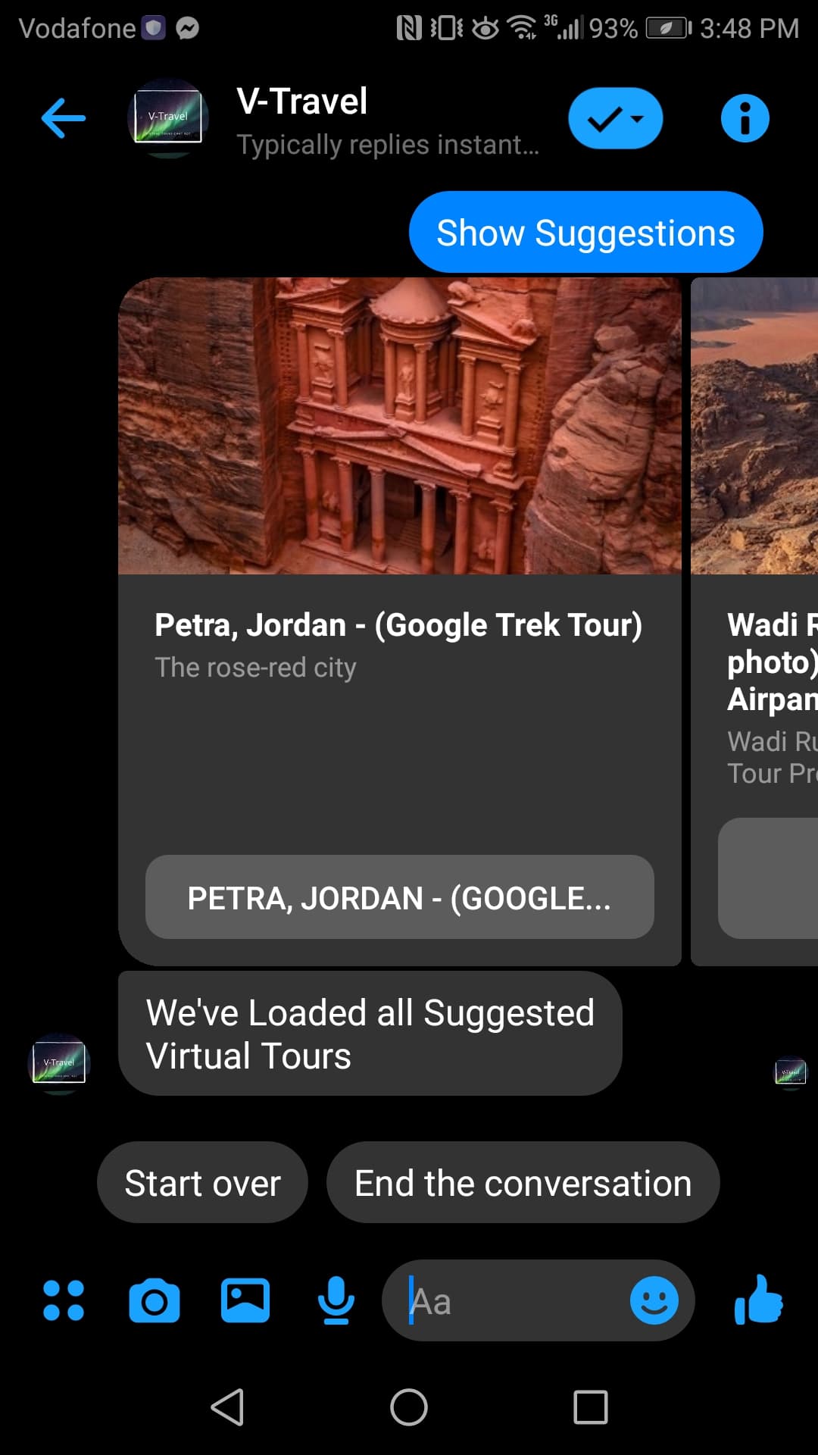Screen dimensions: 818x1455
Task: Tap End the conversation quick reply
Action: [523, 1182]
